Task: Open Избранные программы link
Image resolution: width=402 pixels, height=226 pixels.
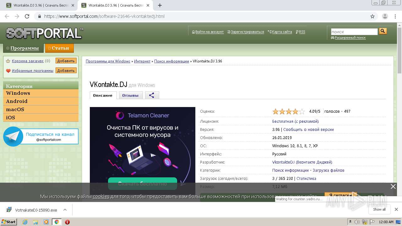Action: (33, 71)
